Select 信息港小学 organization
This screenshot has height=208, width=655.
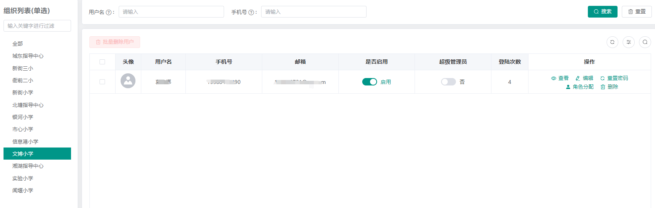(x=37, y=142)
